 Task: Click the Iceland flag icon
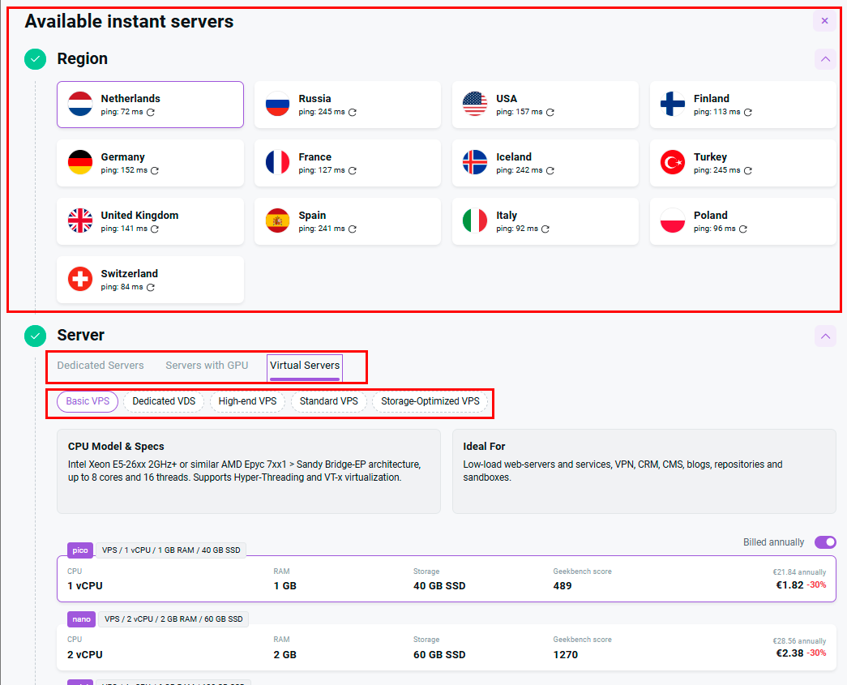[475, 162]
